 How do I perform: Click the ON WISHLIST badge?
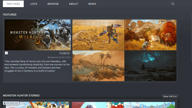11,103
